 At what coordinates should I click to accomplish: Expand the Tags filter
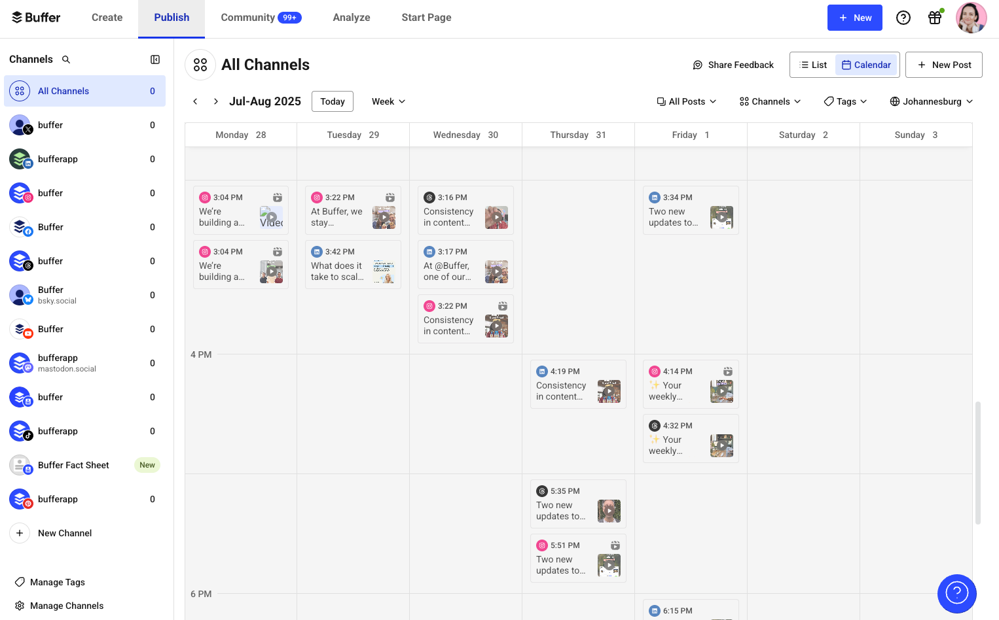pyautogui.click(x=845, y=101)
